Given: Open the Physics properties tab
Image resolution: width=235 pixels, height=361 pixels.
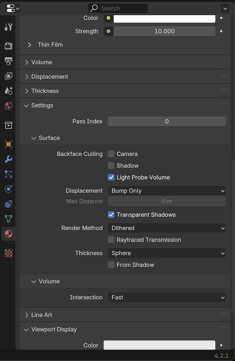Looking at the screenshot, I should 9,189.
